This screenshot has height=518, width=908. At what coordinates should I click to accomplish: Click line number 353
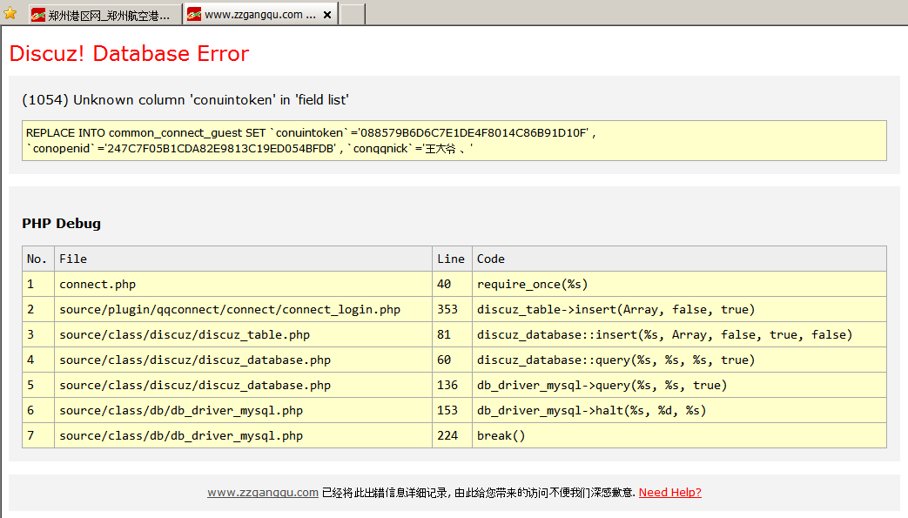coord(447,309)
